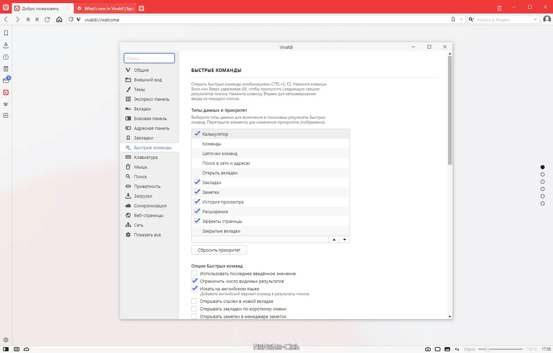Reload the current page
Screen dimensions: 553x353
click(x=47, y=19)
